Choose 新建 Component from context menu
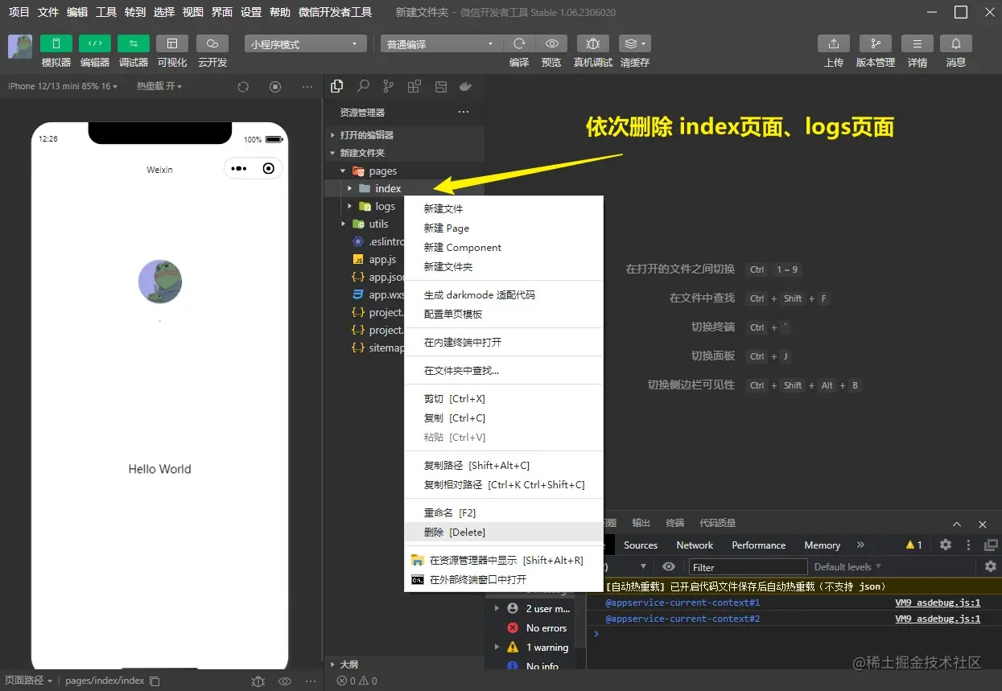1002x691 pixels. [x=503, y=247]
